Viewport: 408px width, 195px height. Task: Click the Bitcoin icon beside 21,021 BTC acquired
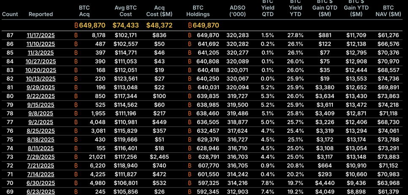(76, 157)
